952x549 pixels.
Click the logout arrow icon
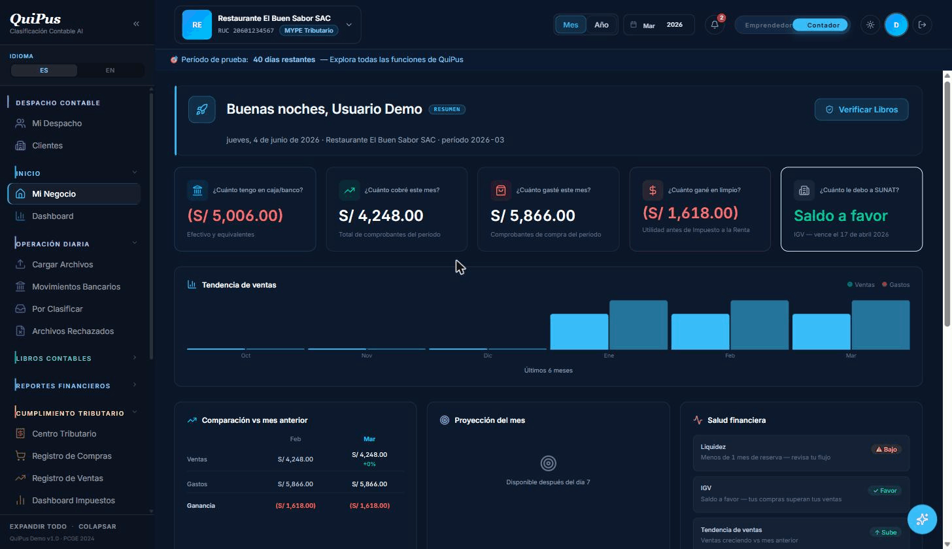[x=923, y=25]
